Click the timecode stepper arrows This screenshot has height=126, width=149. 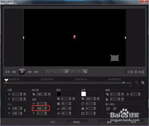click(x=143, y=72)
